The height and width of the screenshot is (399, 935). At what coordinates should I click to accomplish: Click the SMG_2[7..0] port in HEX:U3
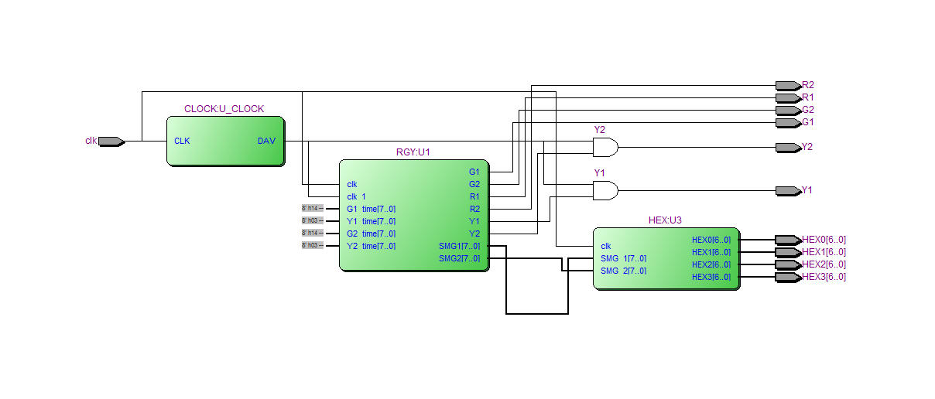[x=624, y=271]
